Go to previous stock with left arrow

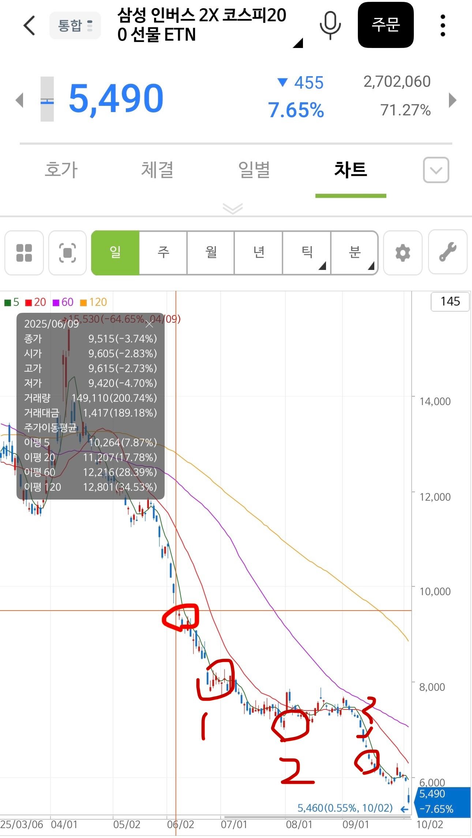pyautogui.click(x=19, y=100)
